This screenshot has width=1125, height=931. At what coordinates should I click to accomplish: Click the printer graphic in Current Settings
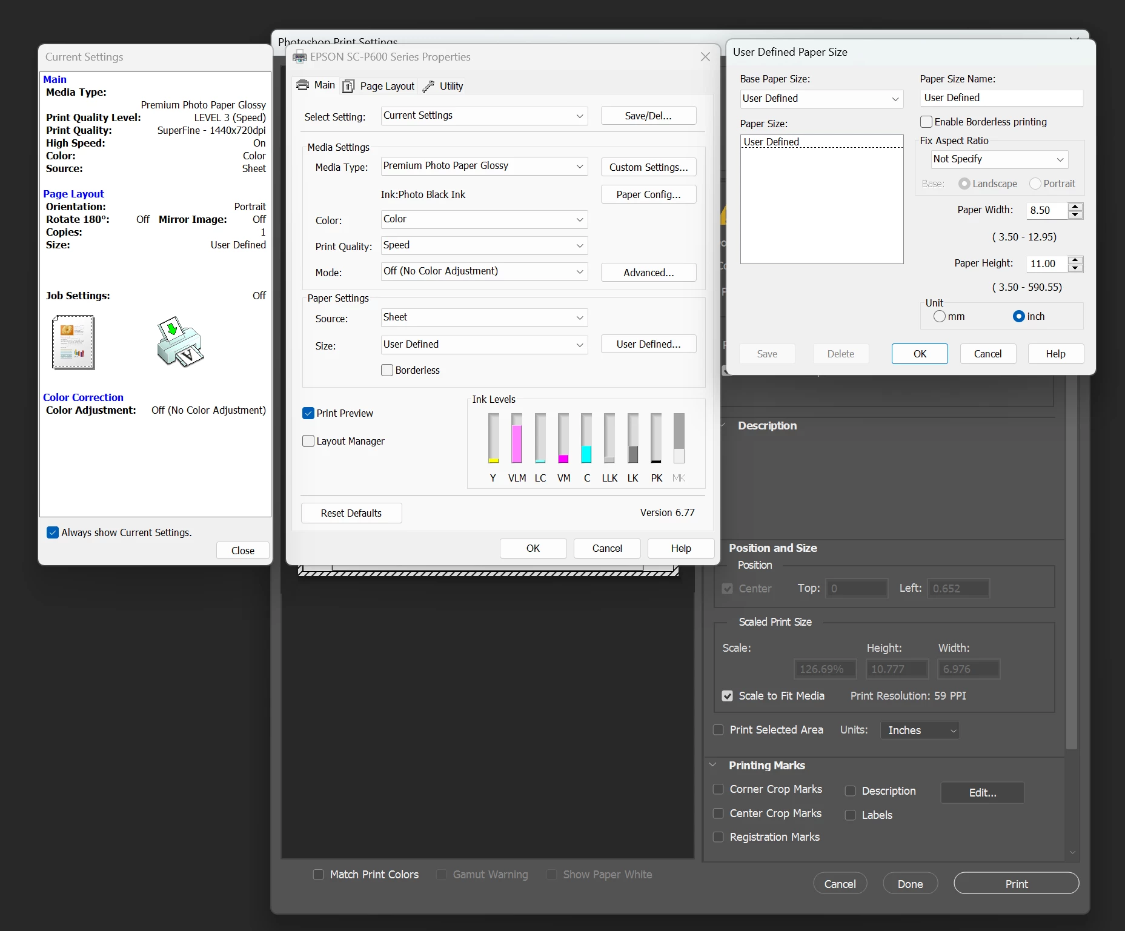click(180, 342)
